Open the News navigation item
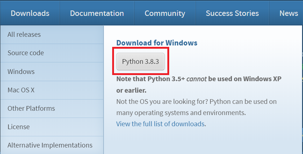Image resolution: width=303 pixels, height=154 pixels. point(289,13)
